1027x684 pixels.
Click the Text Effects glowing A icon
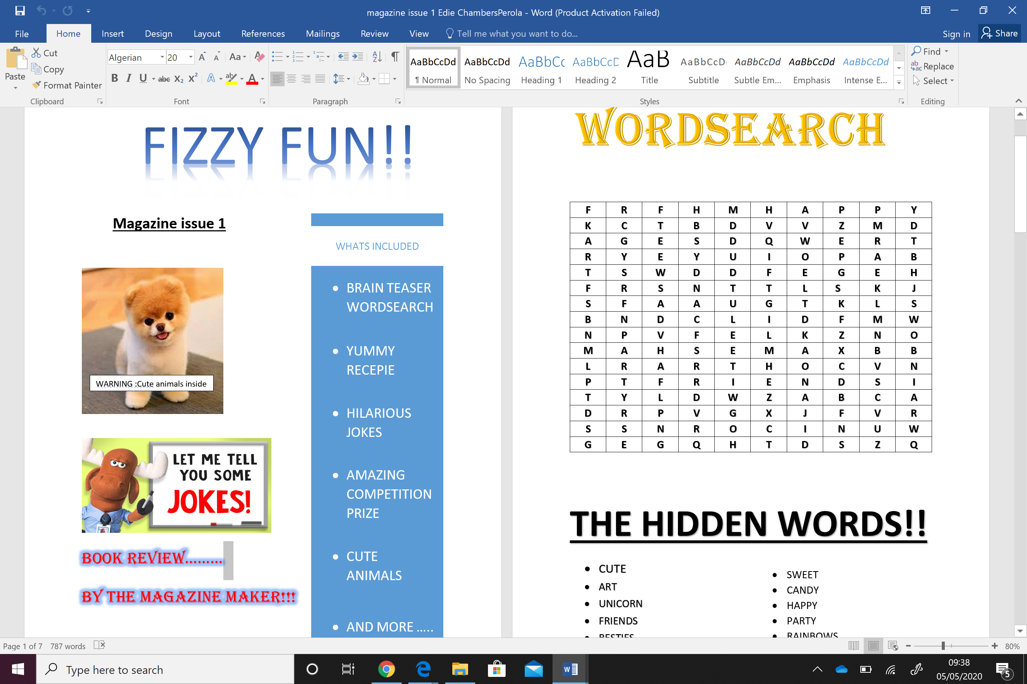(211, 78)
